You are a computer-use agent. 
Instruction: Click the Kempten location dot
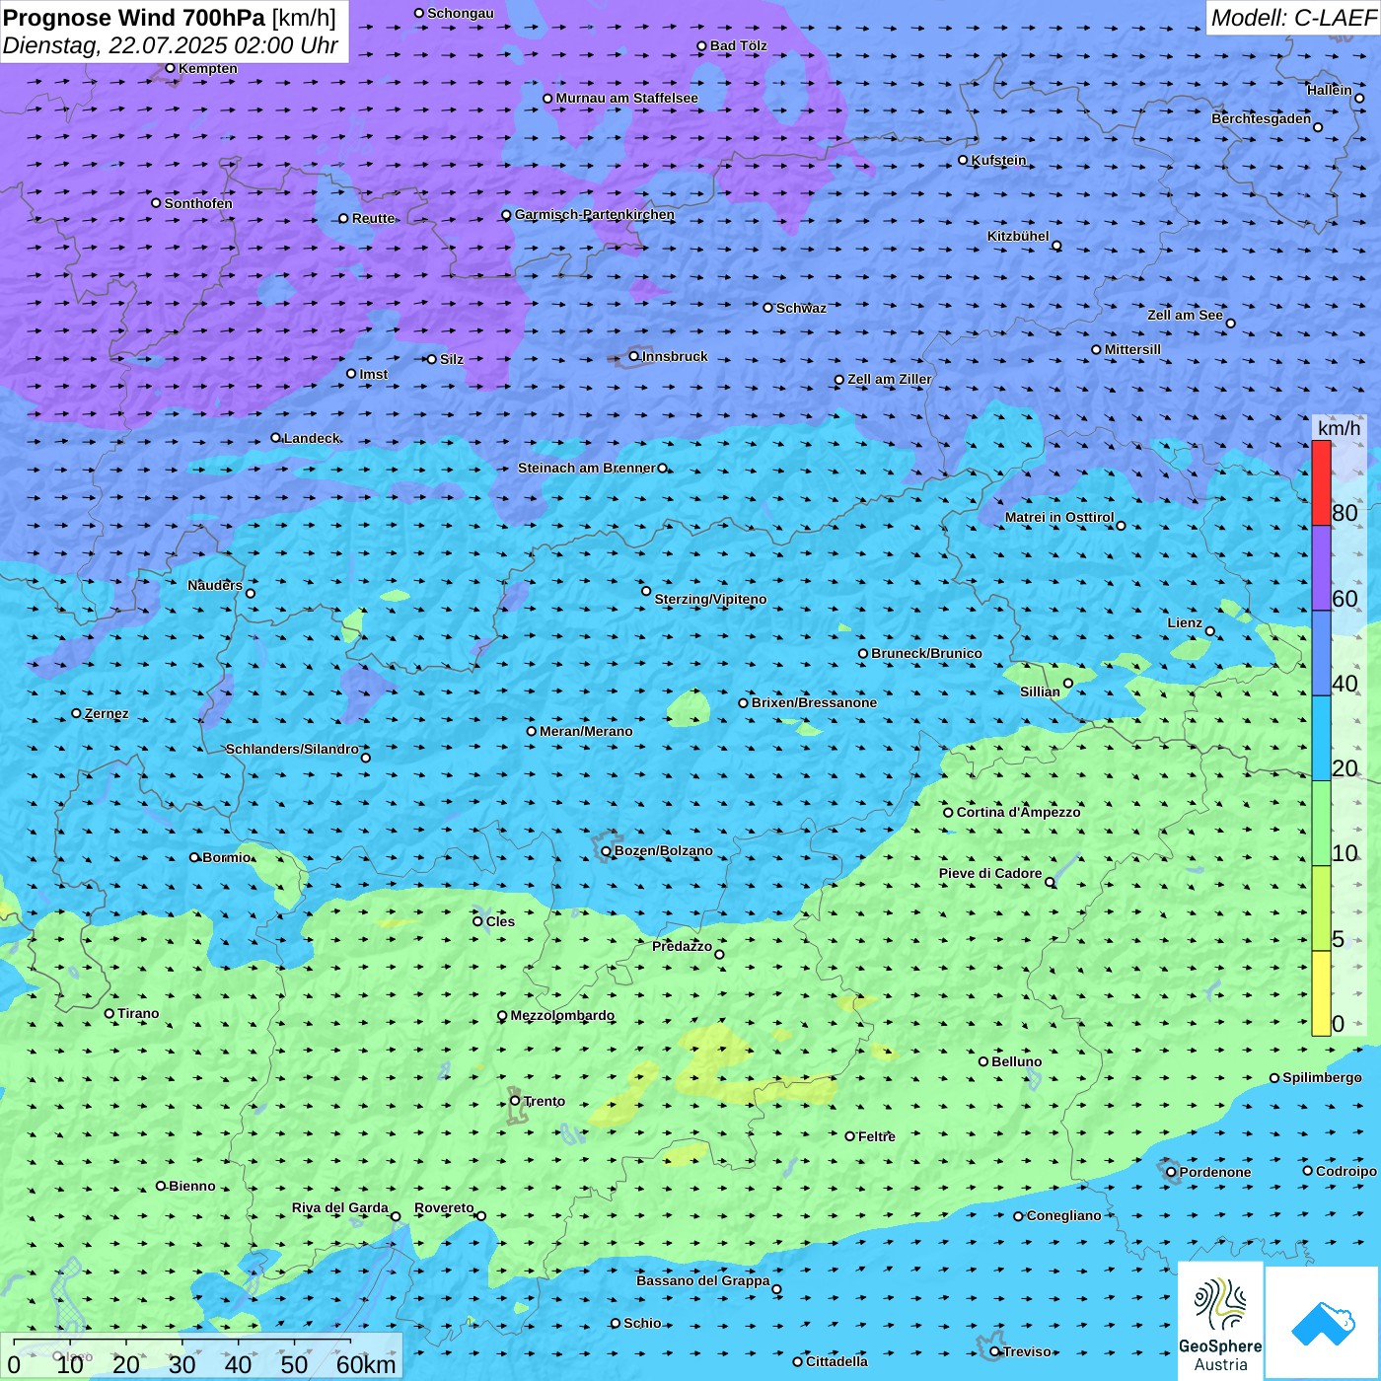(x=171, y=68)
